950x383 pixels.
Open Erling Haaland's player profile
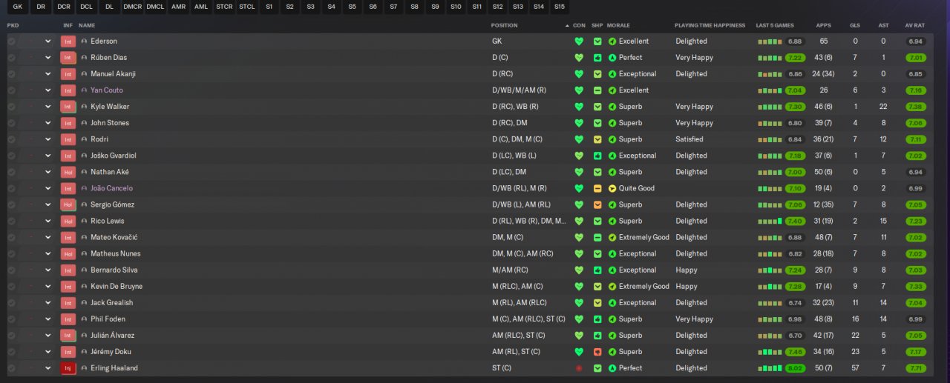[114, 368]
